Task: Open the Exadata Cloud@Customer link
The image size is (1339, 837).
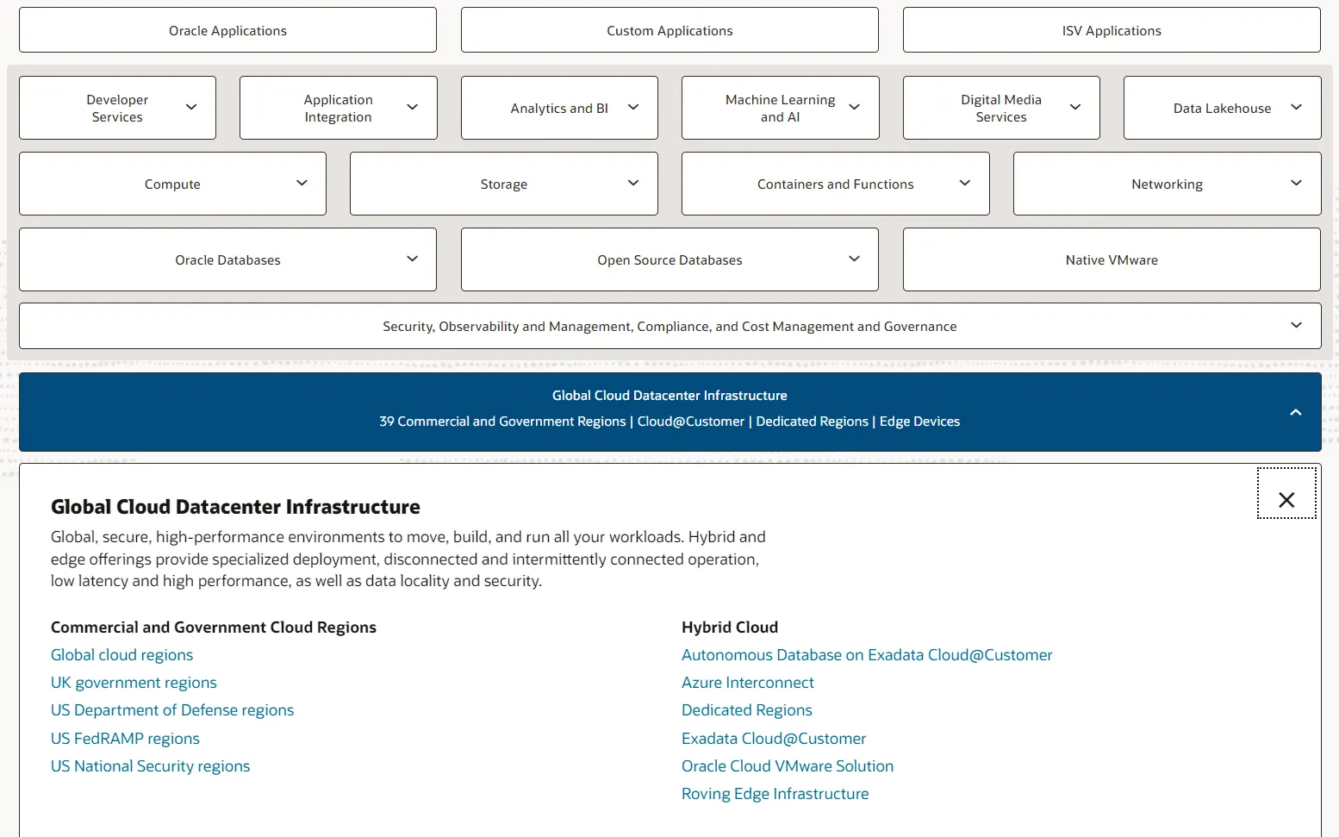Action: [x=774, y=739]
